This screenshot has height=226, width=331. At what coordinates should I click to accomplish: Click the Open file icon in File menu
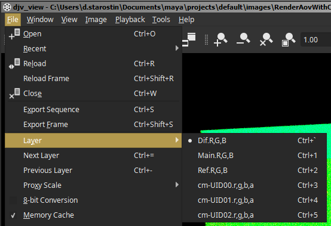(14, 34)
